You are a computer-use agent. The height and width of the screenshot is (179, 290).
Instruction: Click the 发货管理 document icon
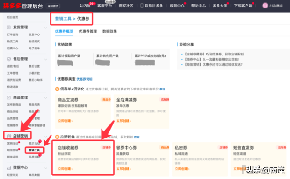[x=9, y=28]
